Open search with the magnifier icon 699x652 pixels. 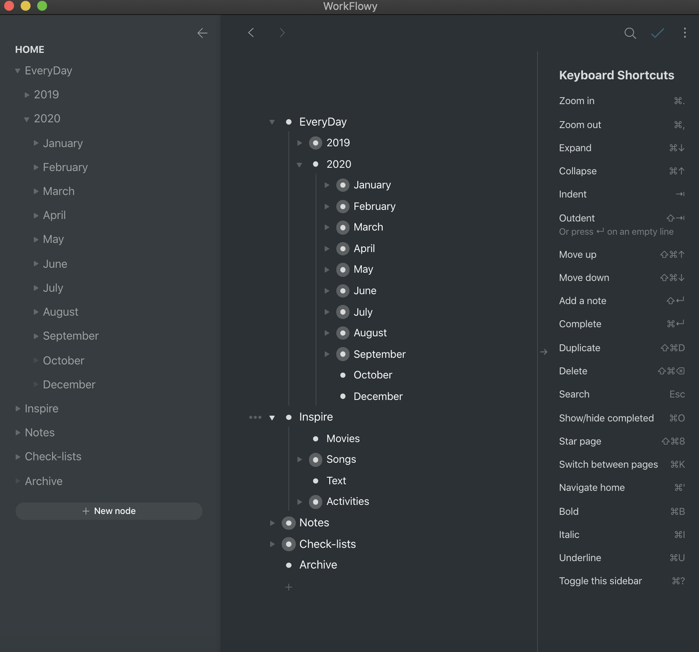pyautogui.click(x=630, y=33)
